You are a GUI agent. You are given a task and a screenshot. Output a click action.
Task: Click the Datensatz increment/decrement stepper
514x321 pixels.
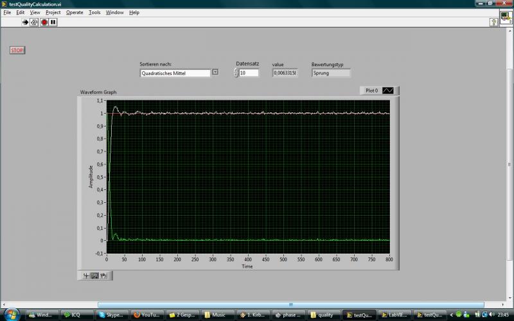pyautogui.click(x=236, y=73)
